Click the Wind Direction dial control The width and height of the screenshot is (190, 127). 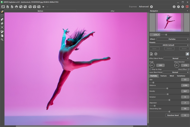pyautogui.click(x=177, y=65)
